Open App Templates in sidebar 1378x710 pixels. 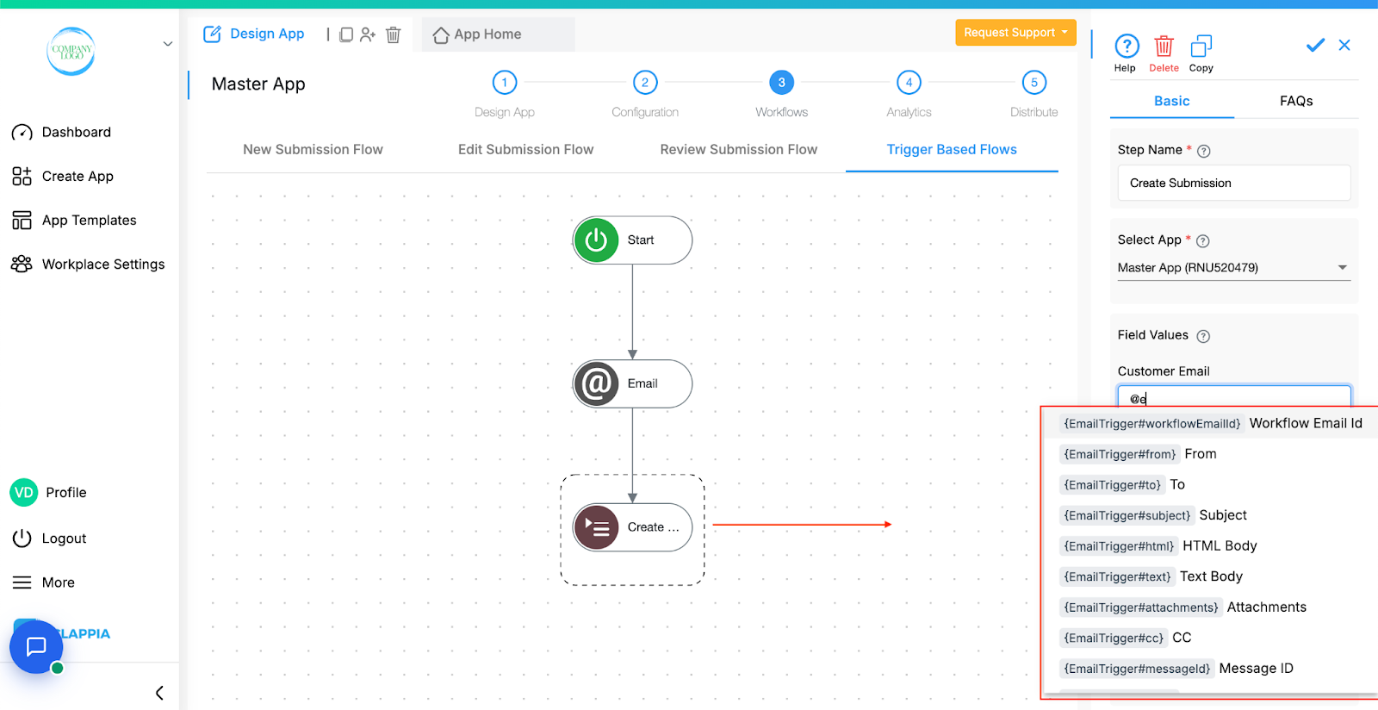[x=74, y=220]
